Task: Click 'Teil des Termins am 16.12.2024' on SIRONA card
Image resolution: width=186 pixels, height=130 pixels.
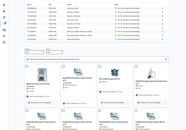Action: (150, 103)
